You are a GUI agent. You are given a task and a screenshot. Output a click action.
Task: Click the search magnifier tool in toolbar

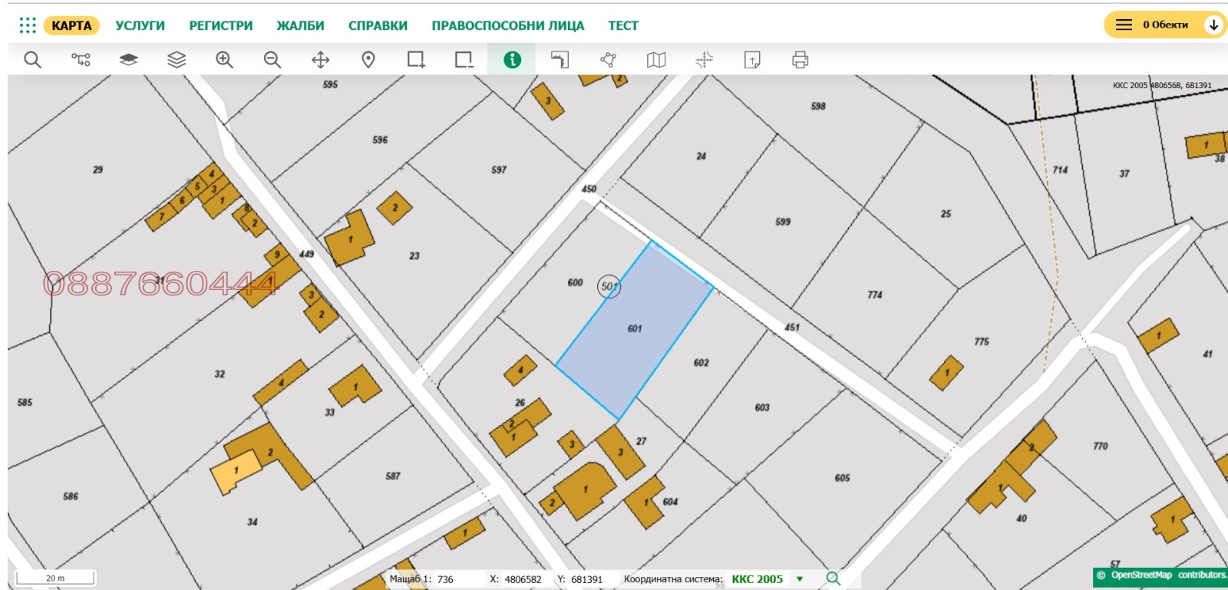[x=32, y=60]
